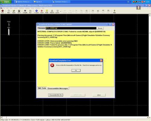Click the Filename field showing AF2_LKBB.bgl

coord(71,28)
